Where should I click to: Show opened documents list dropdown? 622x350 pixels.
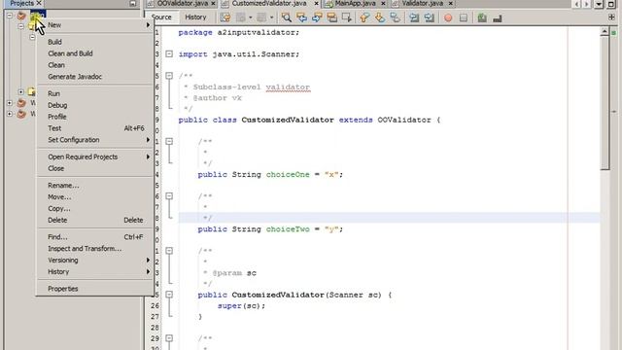coord(599,4)
